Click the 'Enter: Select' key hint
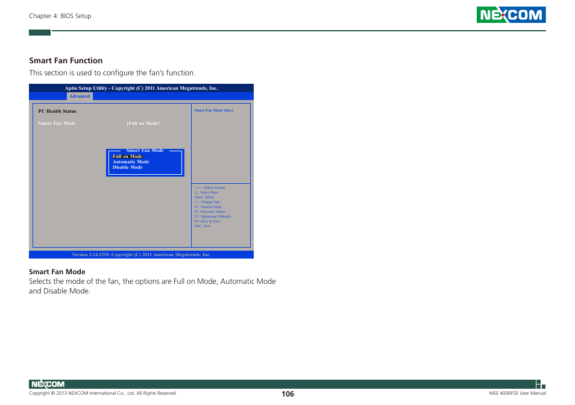Image resolution: width=575 pixels, height=405 pixels. tap(204, 197)
